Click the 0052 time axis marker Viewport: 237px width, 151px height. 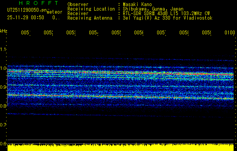coord(48,32)
